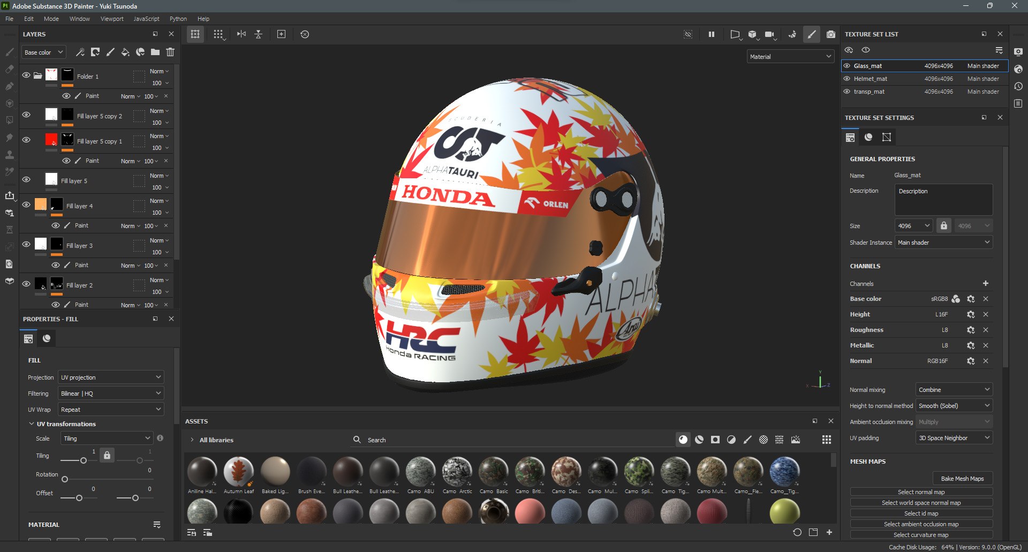Open Base color channel settings gear
The image size is (1028, 552).
(x=971, y=299)
